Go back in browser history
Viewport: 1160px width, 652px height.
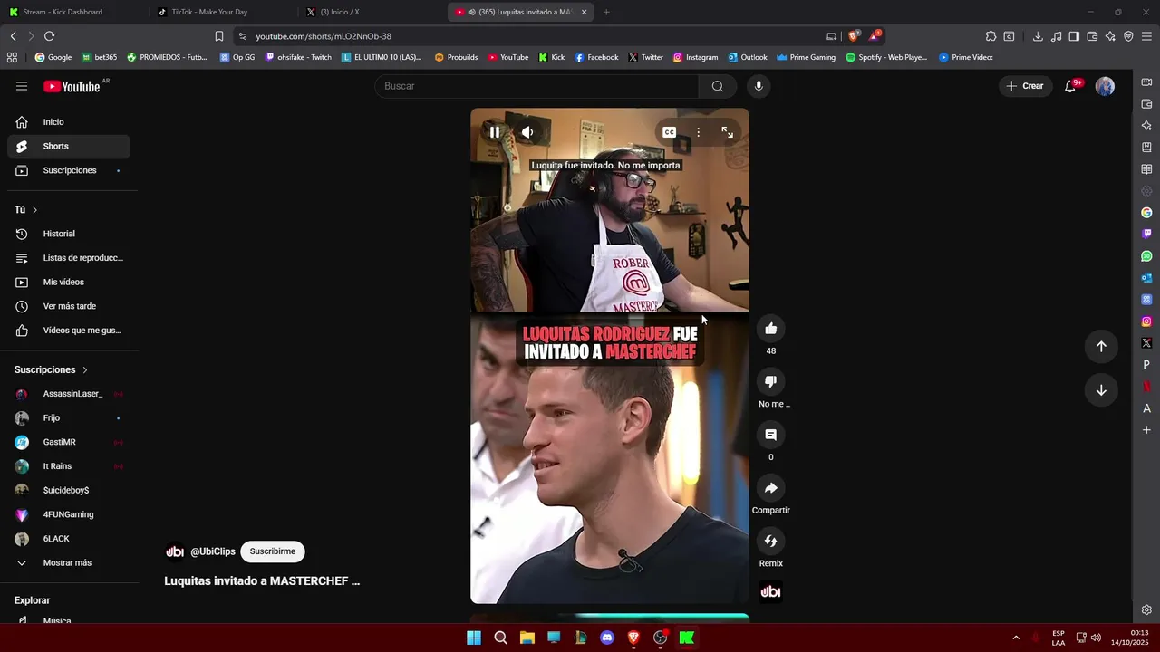click(x=13, y=36)
